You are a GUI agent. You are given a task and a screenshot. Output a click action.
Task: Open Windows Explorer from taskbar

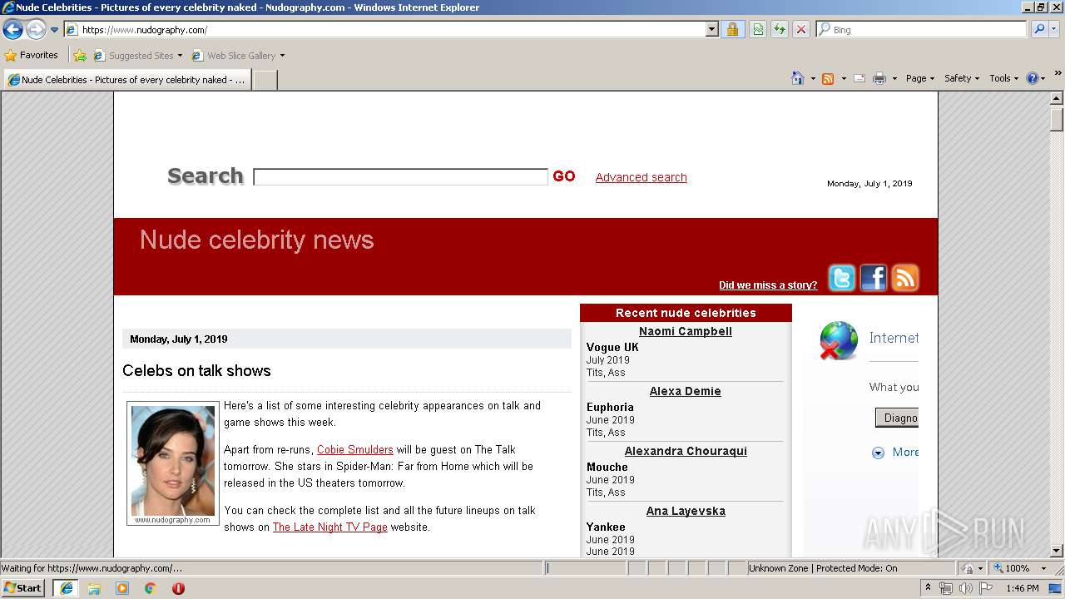(94, 588)
